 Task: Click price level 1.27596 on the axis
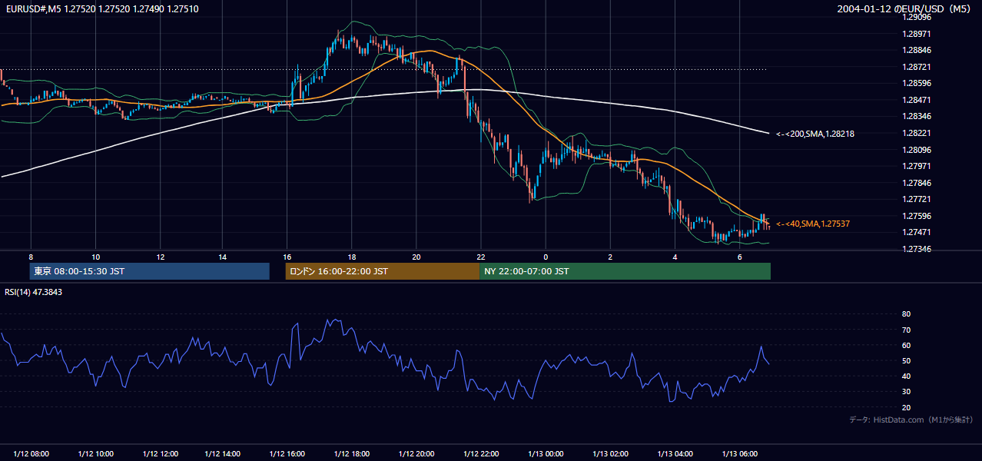tap(916, 216)
